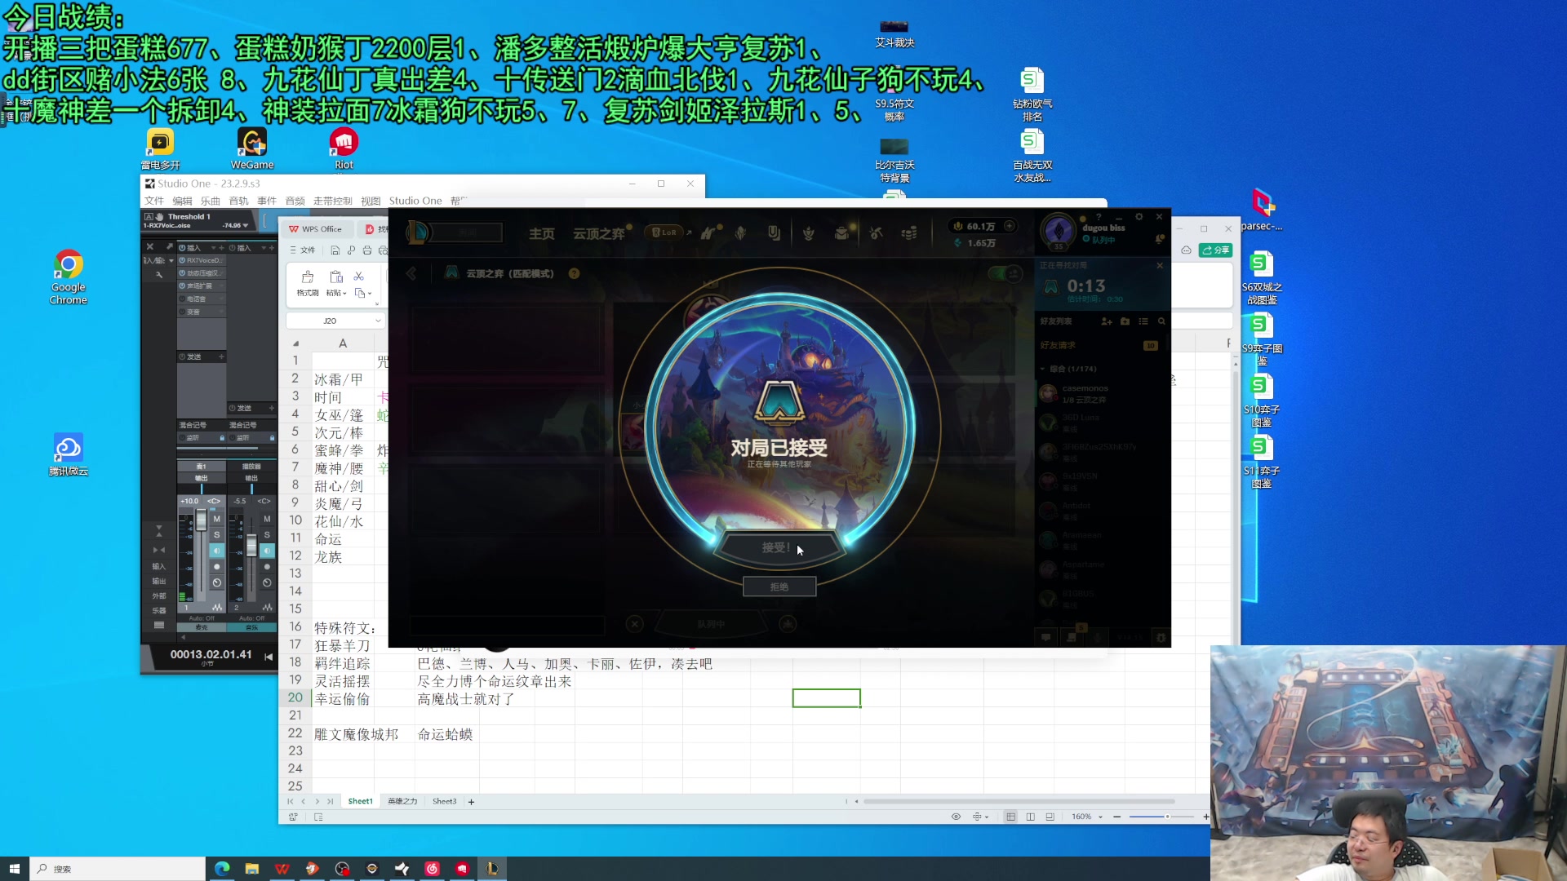1567x881 pixels.
Task: Click the eye protection mode icon in WPS status bar
Action: 956,817
